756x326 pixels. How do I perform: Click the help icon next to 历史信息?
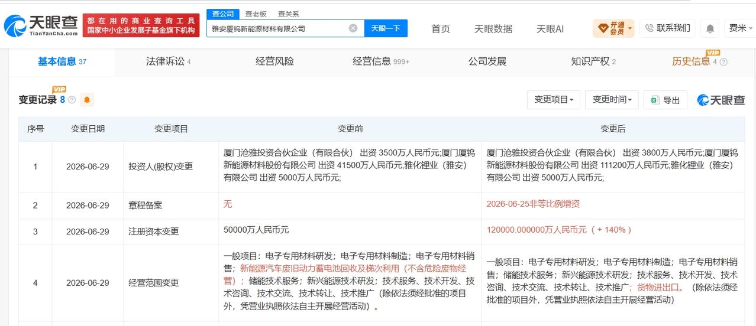point(723,61)
